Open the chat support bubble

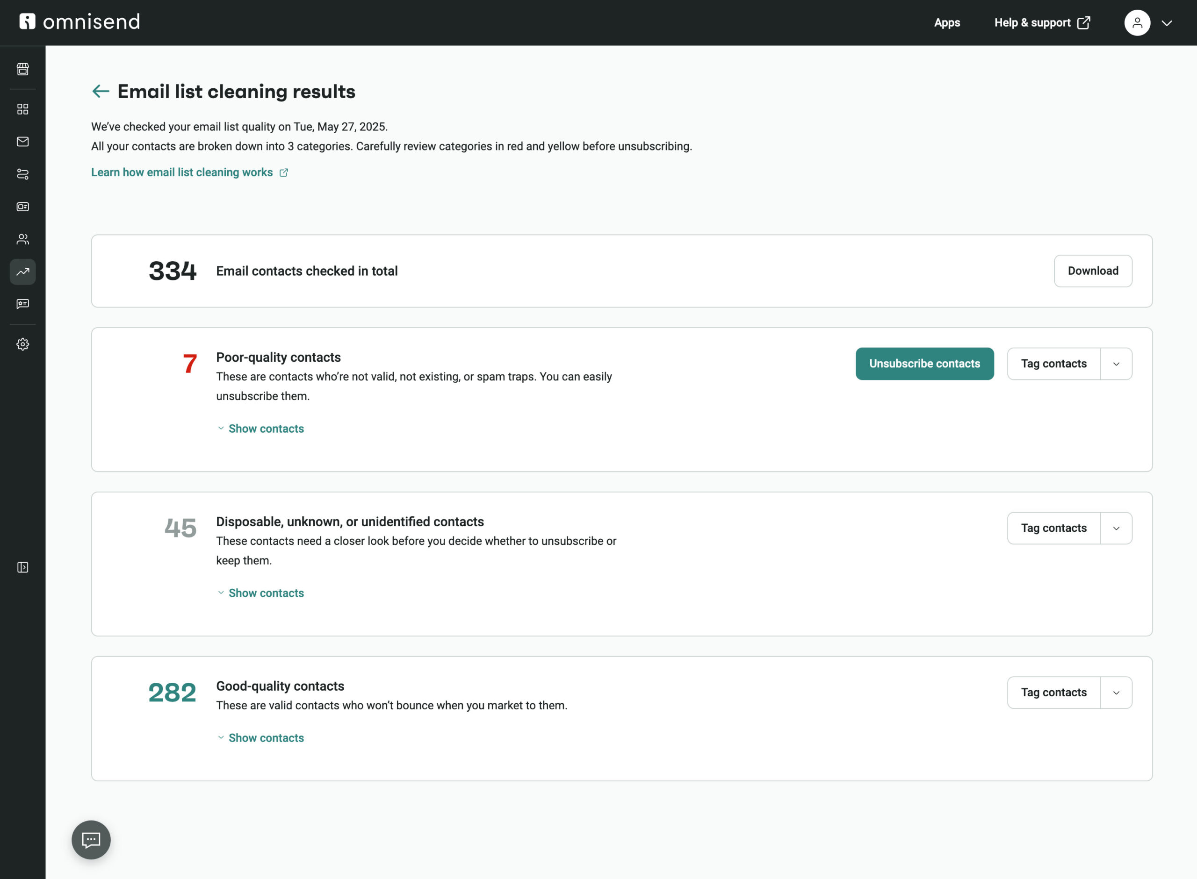[x=91, y=840]
